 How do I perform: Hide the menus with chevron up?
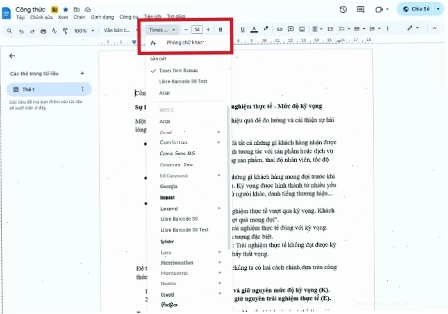click(x=435, y=28)
